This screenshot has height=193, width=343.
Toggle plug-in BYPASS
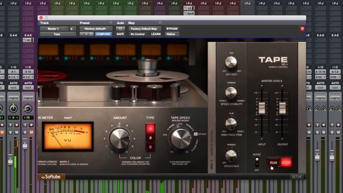[x=172, y=28]
